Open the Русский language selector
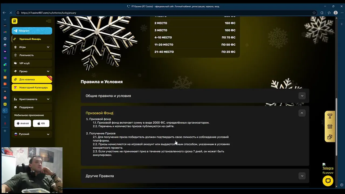The height and width of the screenshot is (194, 345). [32, 134]
